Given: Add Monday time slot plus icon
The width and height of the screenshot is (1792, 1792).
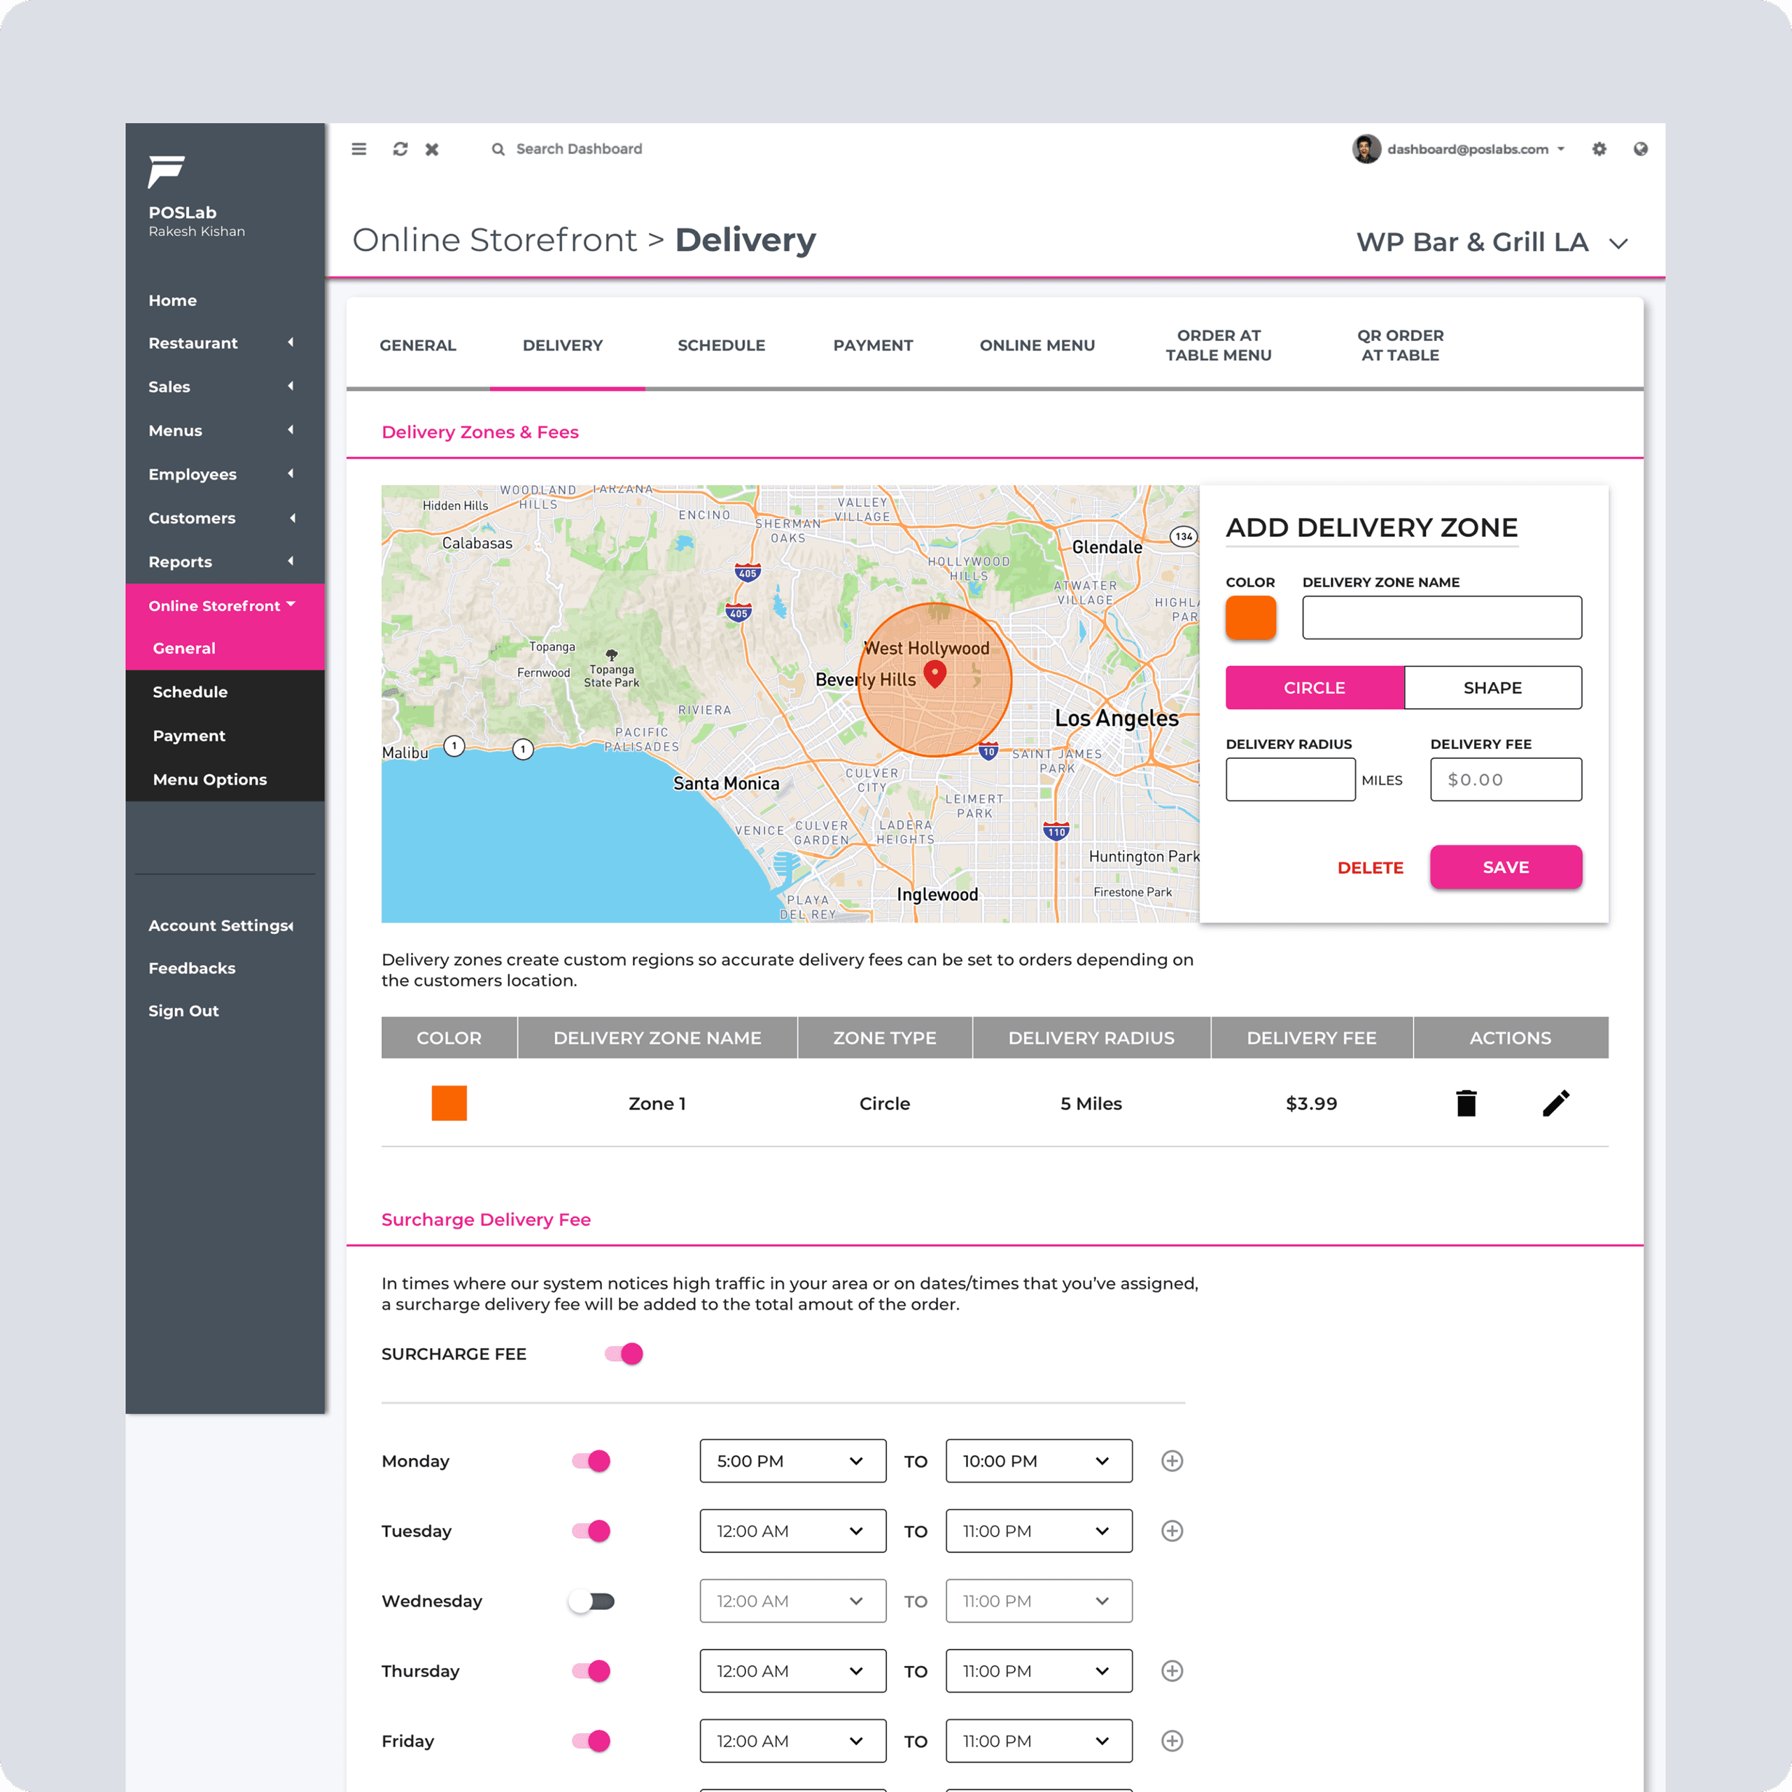Looking at the screenshot, I should tap(1172, 1461).
